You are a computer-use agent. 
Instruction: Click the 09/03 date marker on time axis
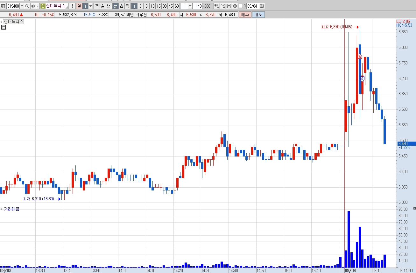tap(6, 271)
